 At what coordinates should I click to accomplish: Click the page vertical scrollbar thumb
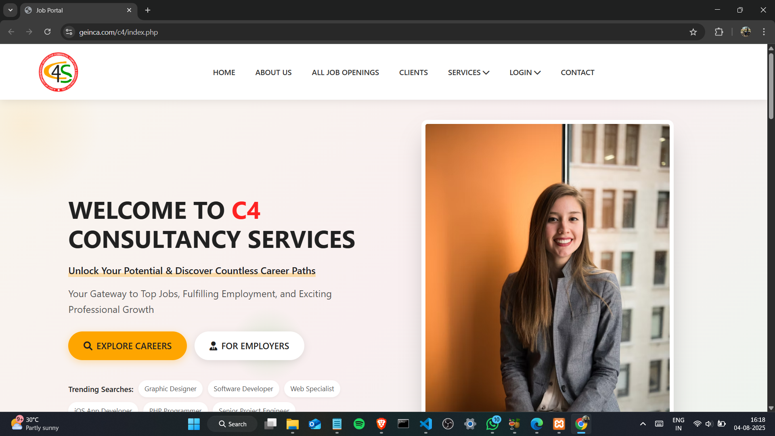(x=771, y=86)
